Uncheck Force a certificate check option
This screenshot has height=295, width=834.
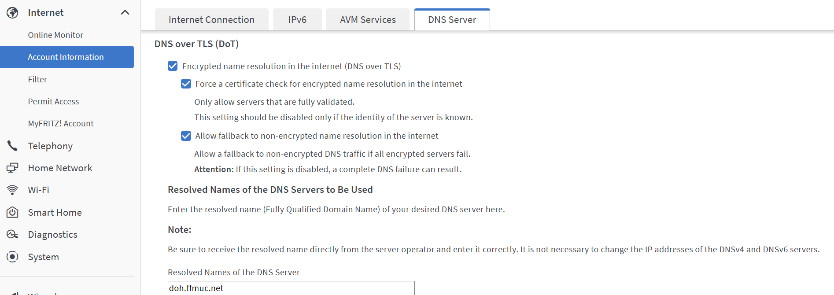point(186,84)
